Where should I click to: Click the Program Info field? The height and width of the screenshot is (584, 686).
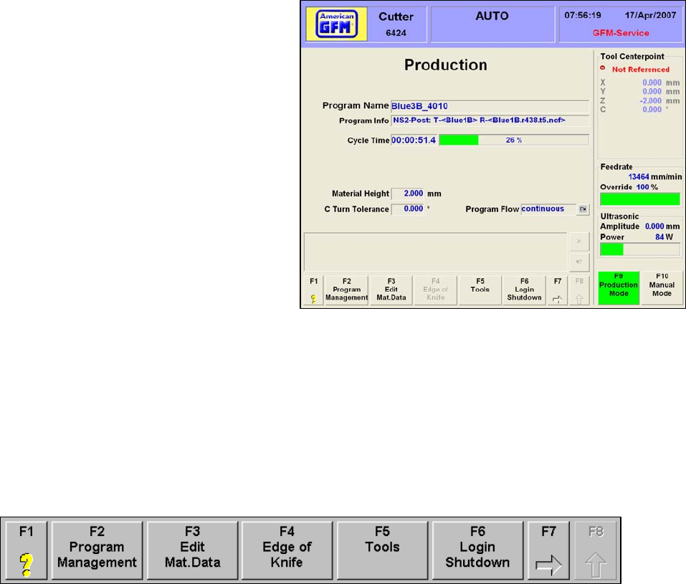coord(490,120)
